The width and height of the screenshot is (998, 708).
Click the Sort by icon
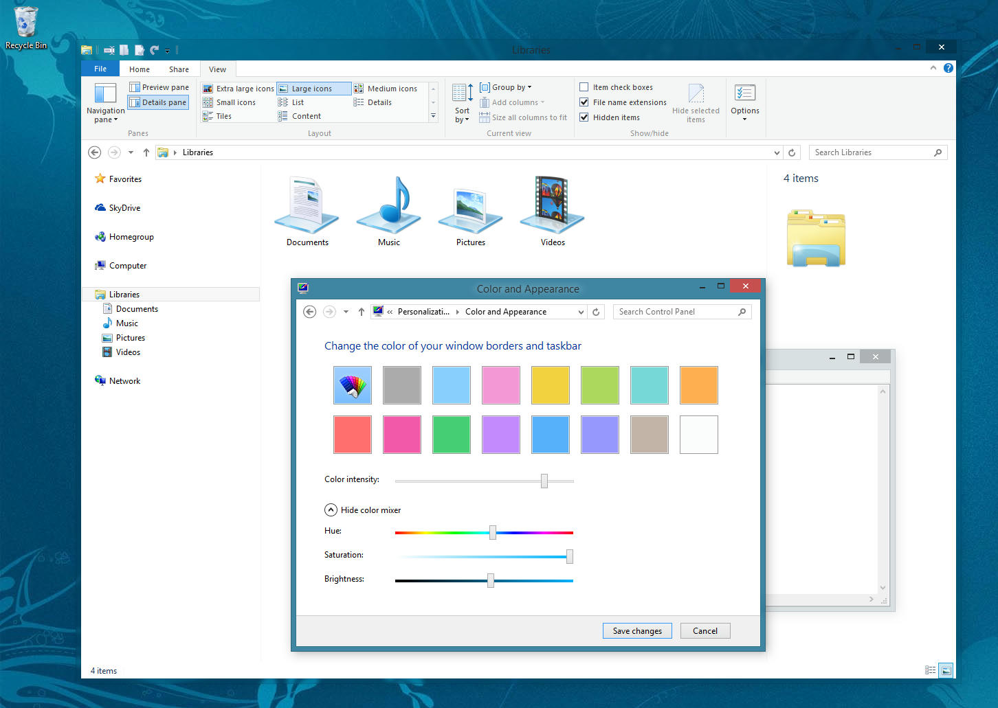pyautogui.click(x=462, y=93)
